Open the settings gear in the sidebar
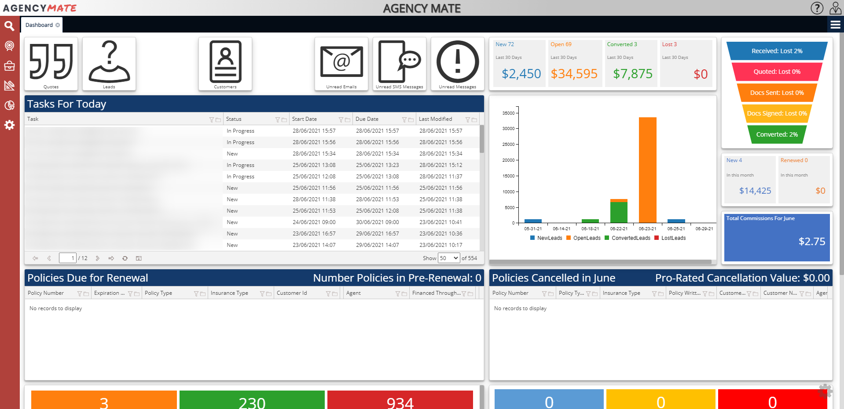Image resolution: width=844 pixels, height=409 pixels. tap(9, 125)
